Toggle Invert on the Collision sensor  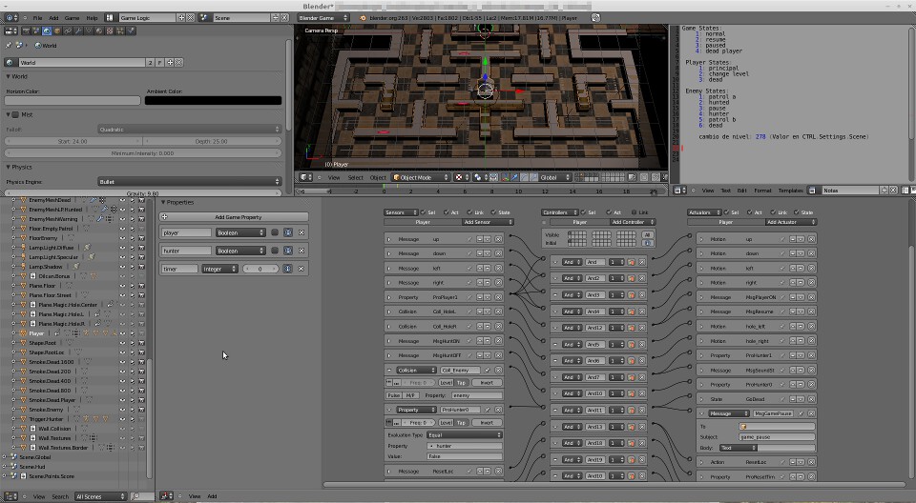coord(487,383)
